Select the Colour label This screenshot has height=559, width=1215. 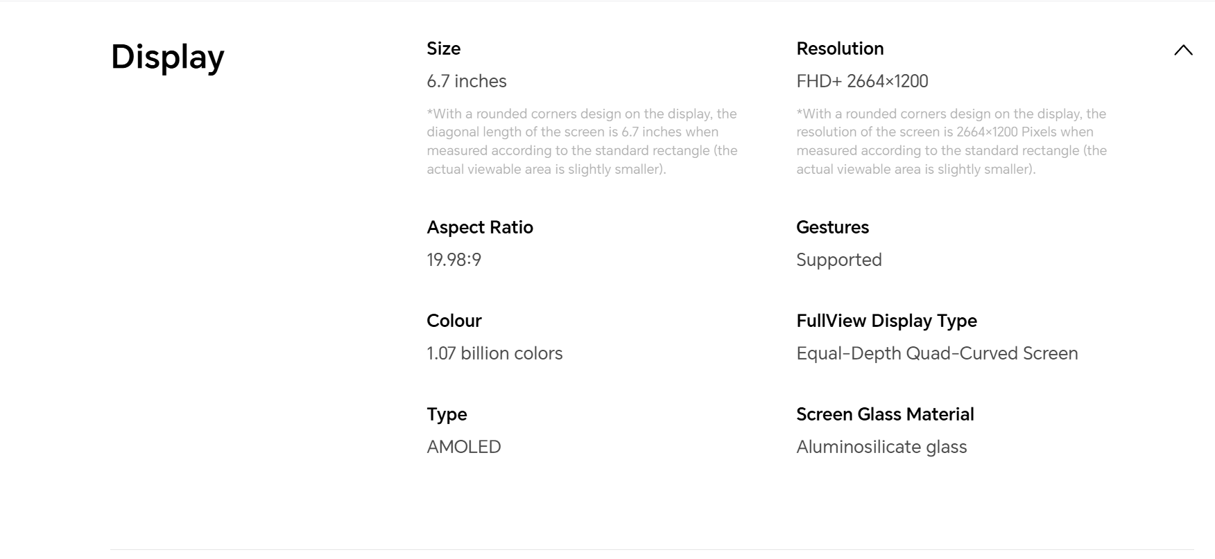click(x=454, y=321)
